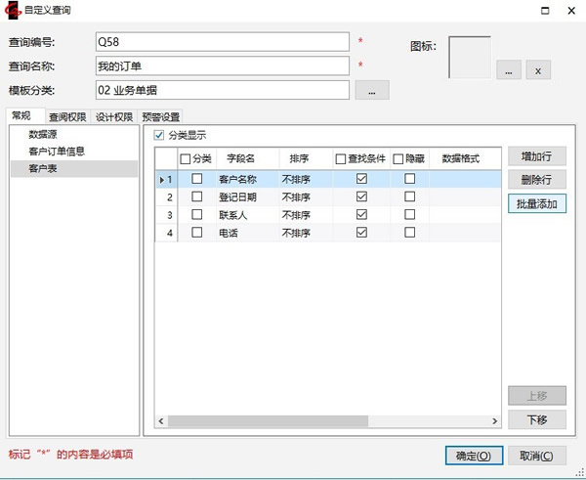The width and height of the screenshot is (586, 480).
Task: Click the 批量添加 button
Action: [x=536, y=203]
